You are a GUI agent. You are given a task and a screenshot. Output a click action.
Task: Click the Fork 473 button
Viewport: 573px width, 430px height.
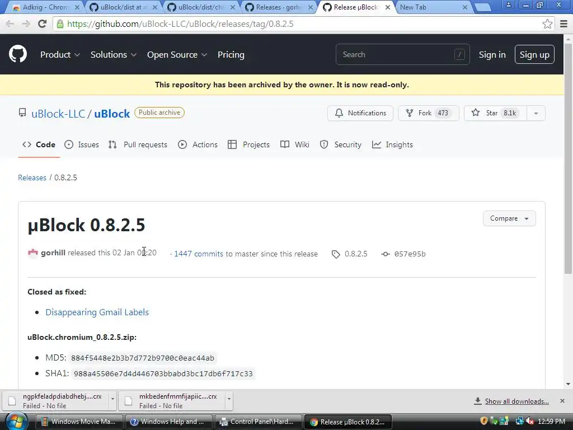(428, 113)
